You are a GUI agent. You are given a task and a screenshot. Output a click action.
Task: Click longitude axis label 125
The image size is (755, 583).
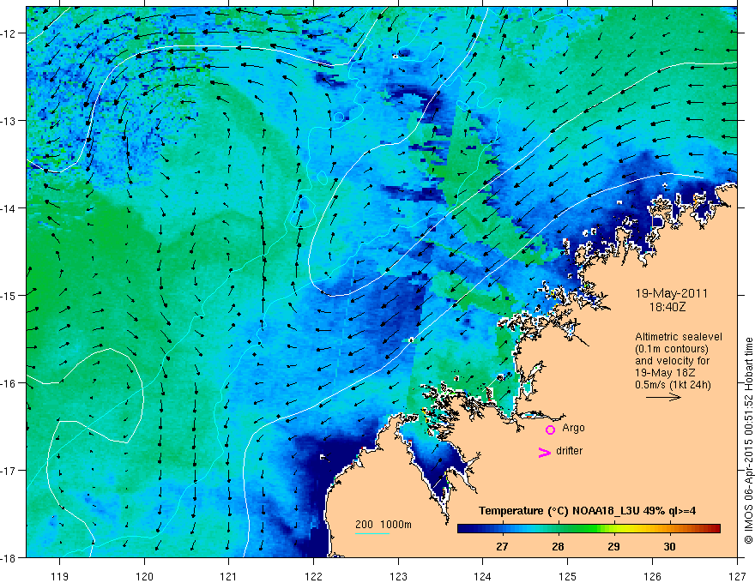coord(568,576)
